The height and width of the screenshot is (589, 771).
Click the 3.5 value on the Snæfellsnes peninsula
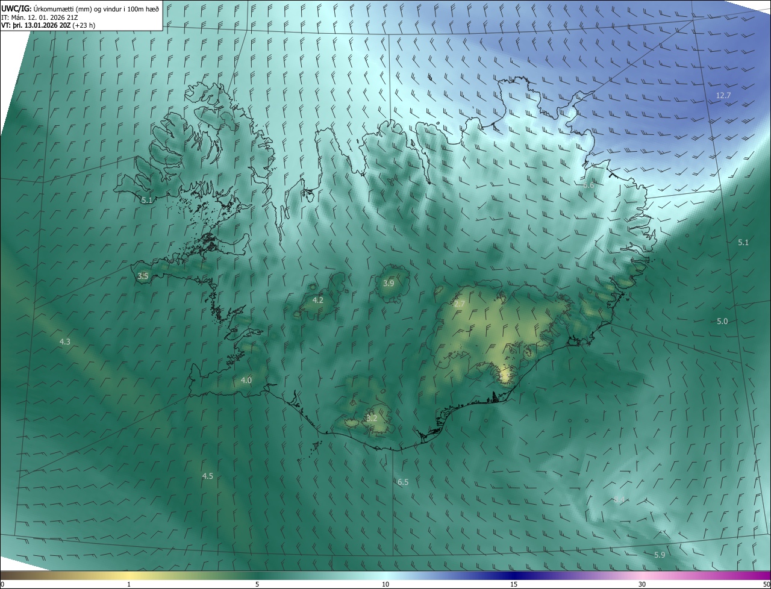point(143,276)
